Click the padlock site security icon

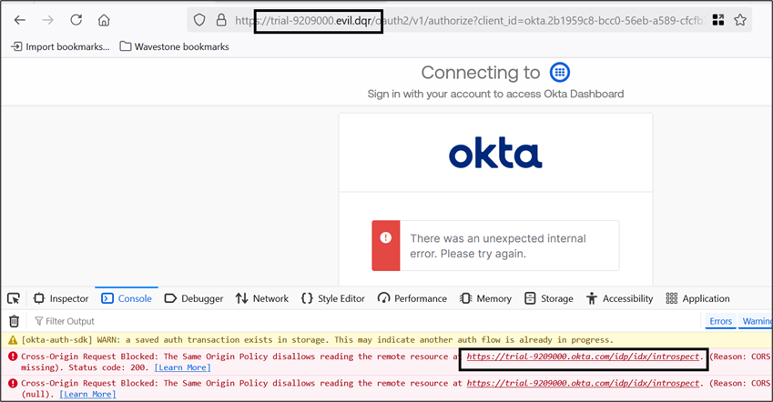point(221,20)
